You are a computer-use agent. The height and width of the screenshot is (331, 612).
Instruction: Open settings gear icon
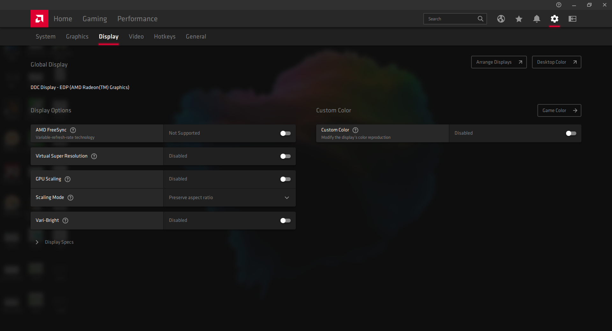[555, 19]
